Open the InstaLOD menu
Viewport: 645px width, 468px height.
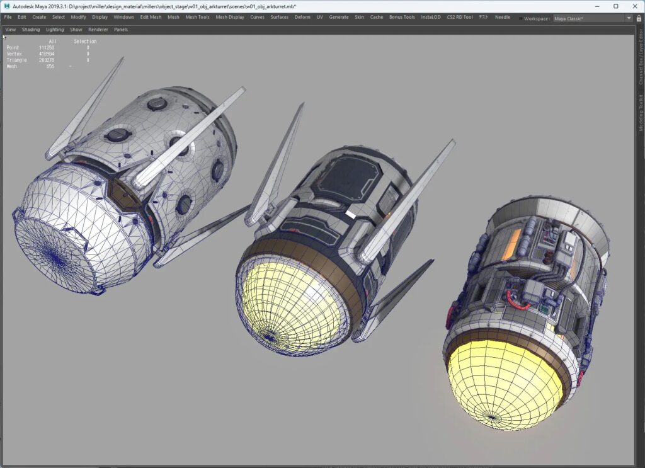[x=431, y=17]
